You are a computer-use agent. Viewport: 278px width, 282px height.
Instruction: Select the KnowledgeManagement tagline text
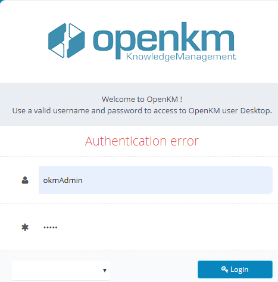[x=181, y=57]
